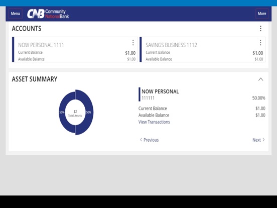The width and height of the screenshot is (277, 208).
Task: Select the SAVINGS BUSINESS 1112 account card
Action: click(202, 50)
